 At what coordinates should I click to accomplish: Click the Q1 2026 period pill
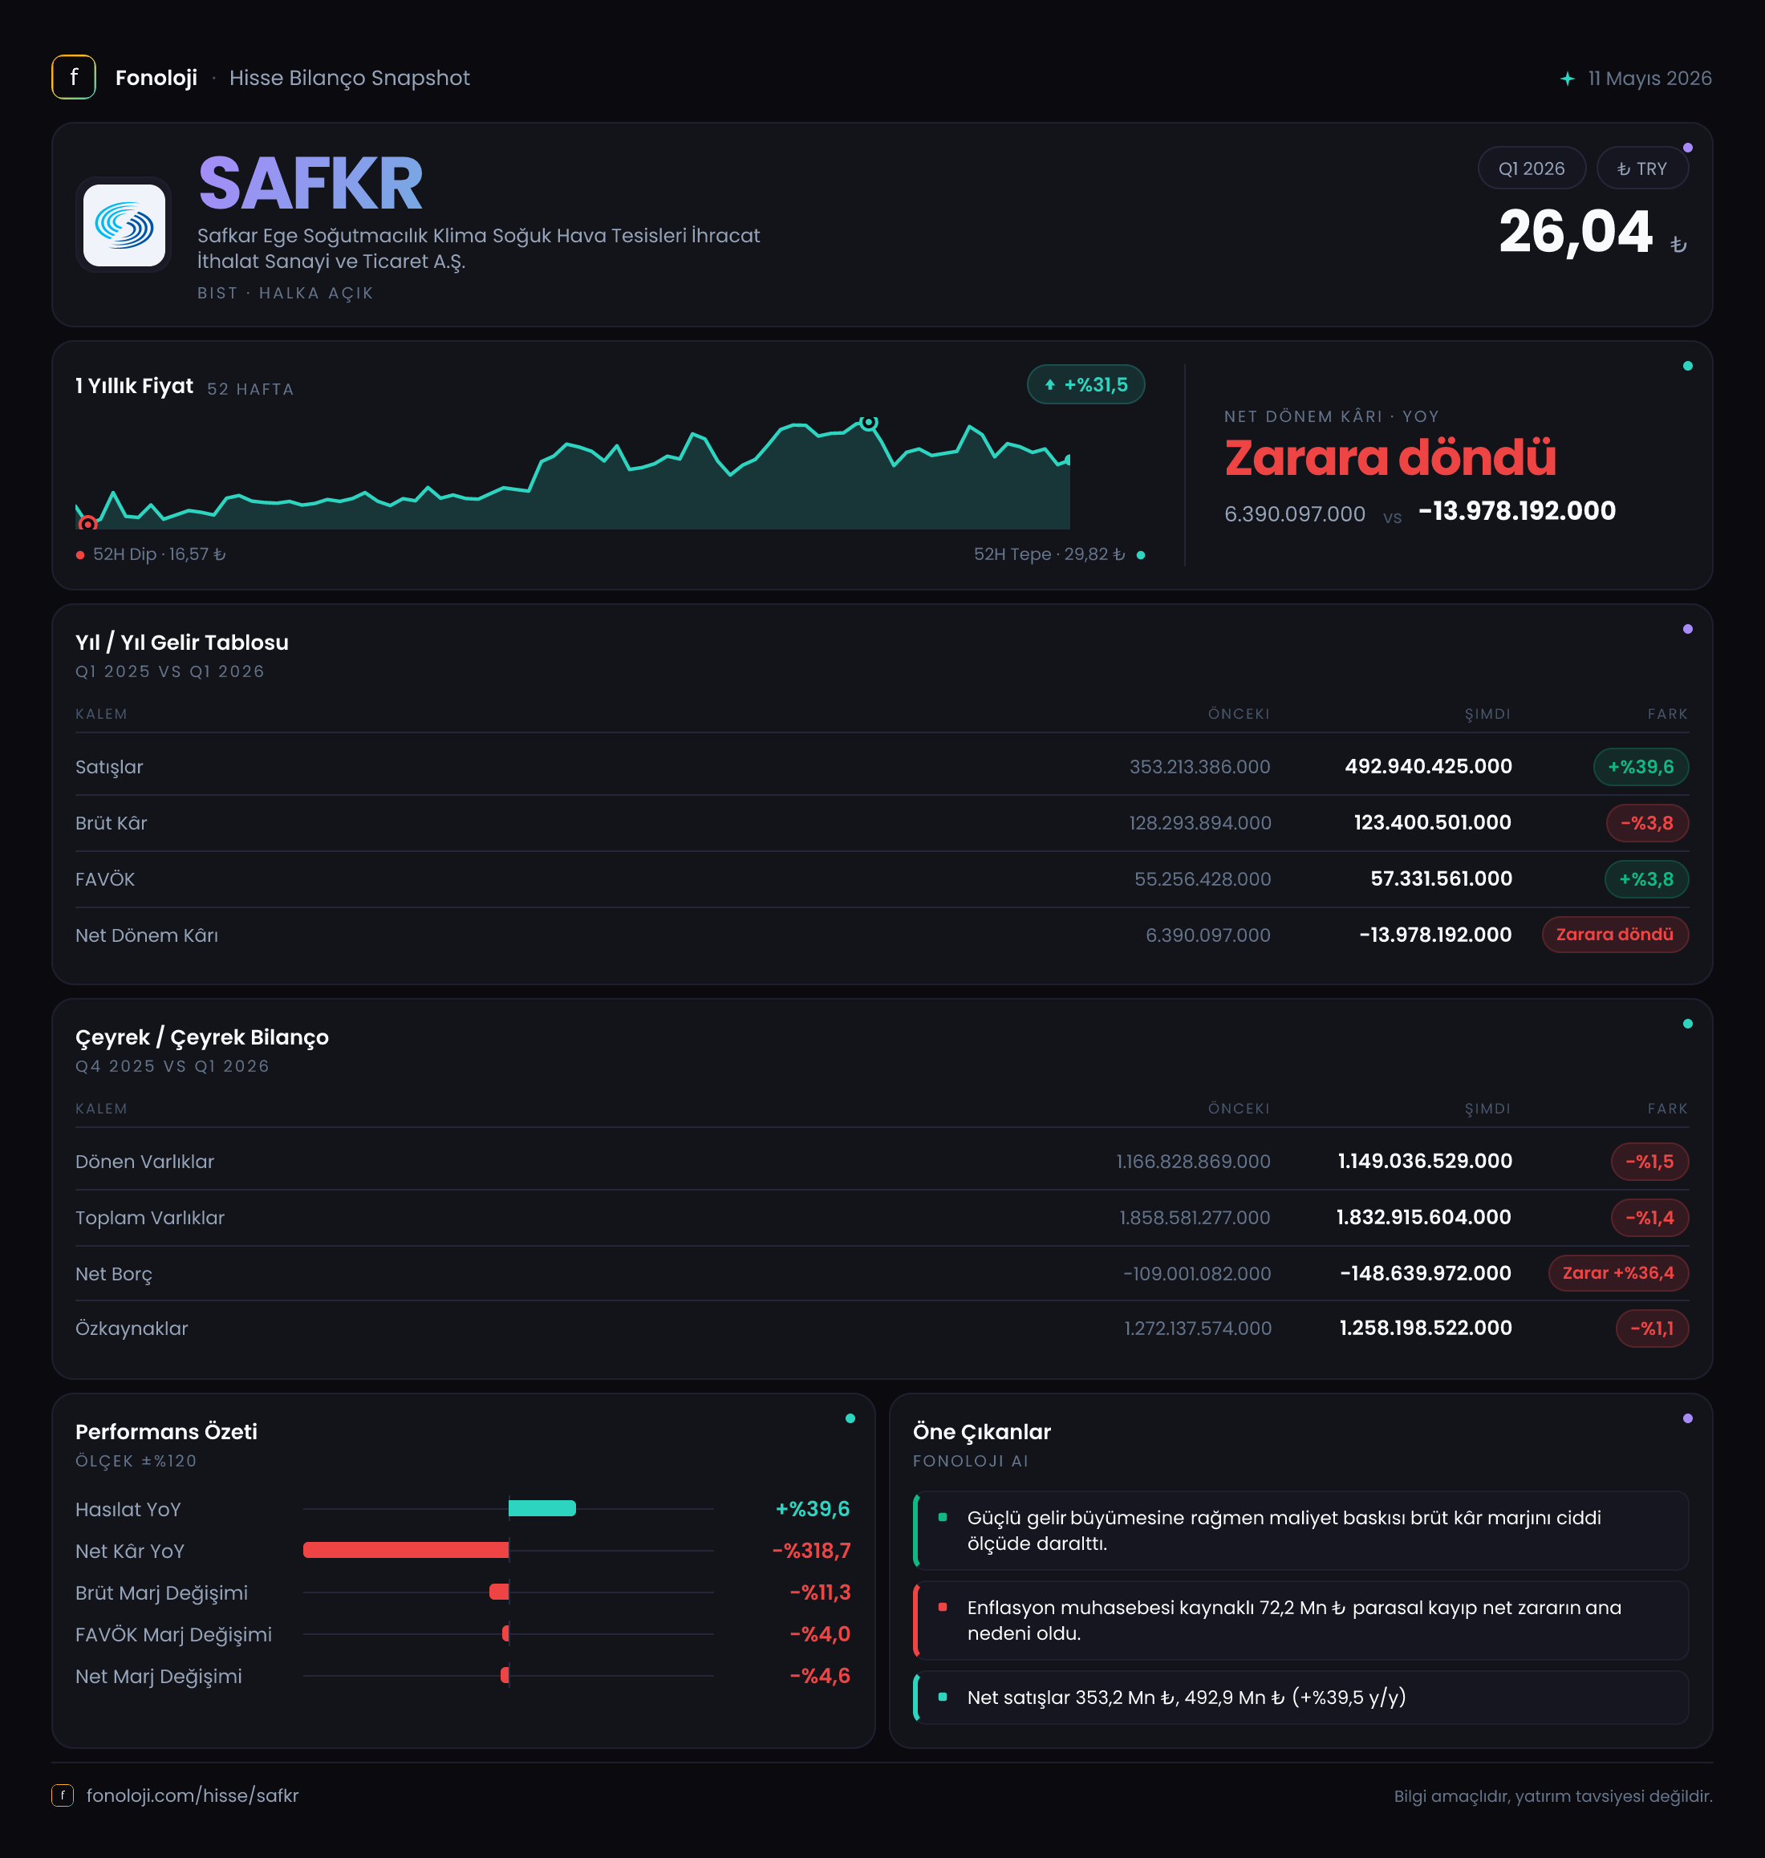[1532, 168]
